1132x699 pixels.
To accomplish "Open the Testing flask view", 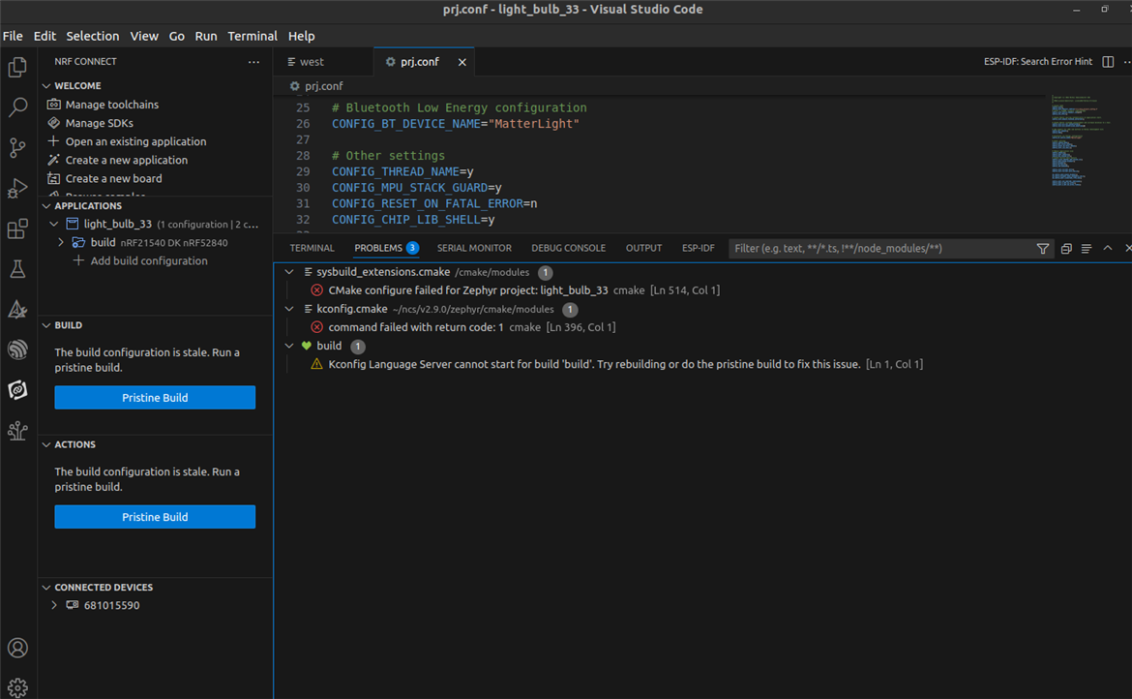I will tap(17, 269).
